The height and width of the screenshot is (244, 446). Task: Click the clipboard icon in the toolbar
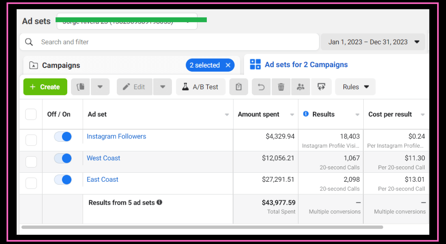(x=239, y=87)
